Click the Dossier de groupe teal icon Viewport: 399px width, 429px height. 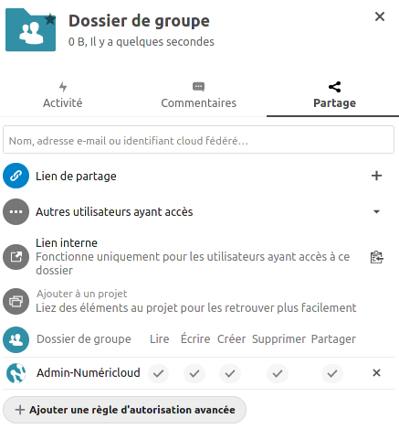click(16, 339)
